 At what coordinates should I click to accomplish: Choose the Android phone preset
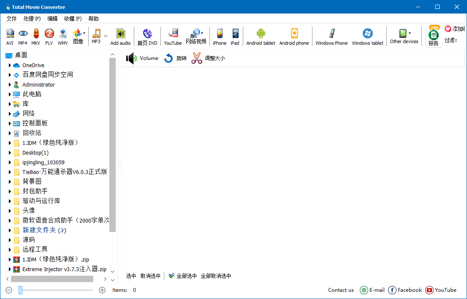[294, 36]
